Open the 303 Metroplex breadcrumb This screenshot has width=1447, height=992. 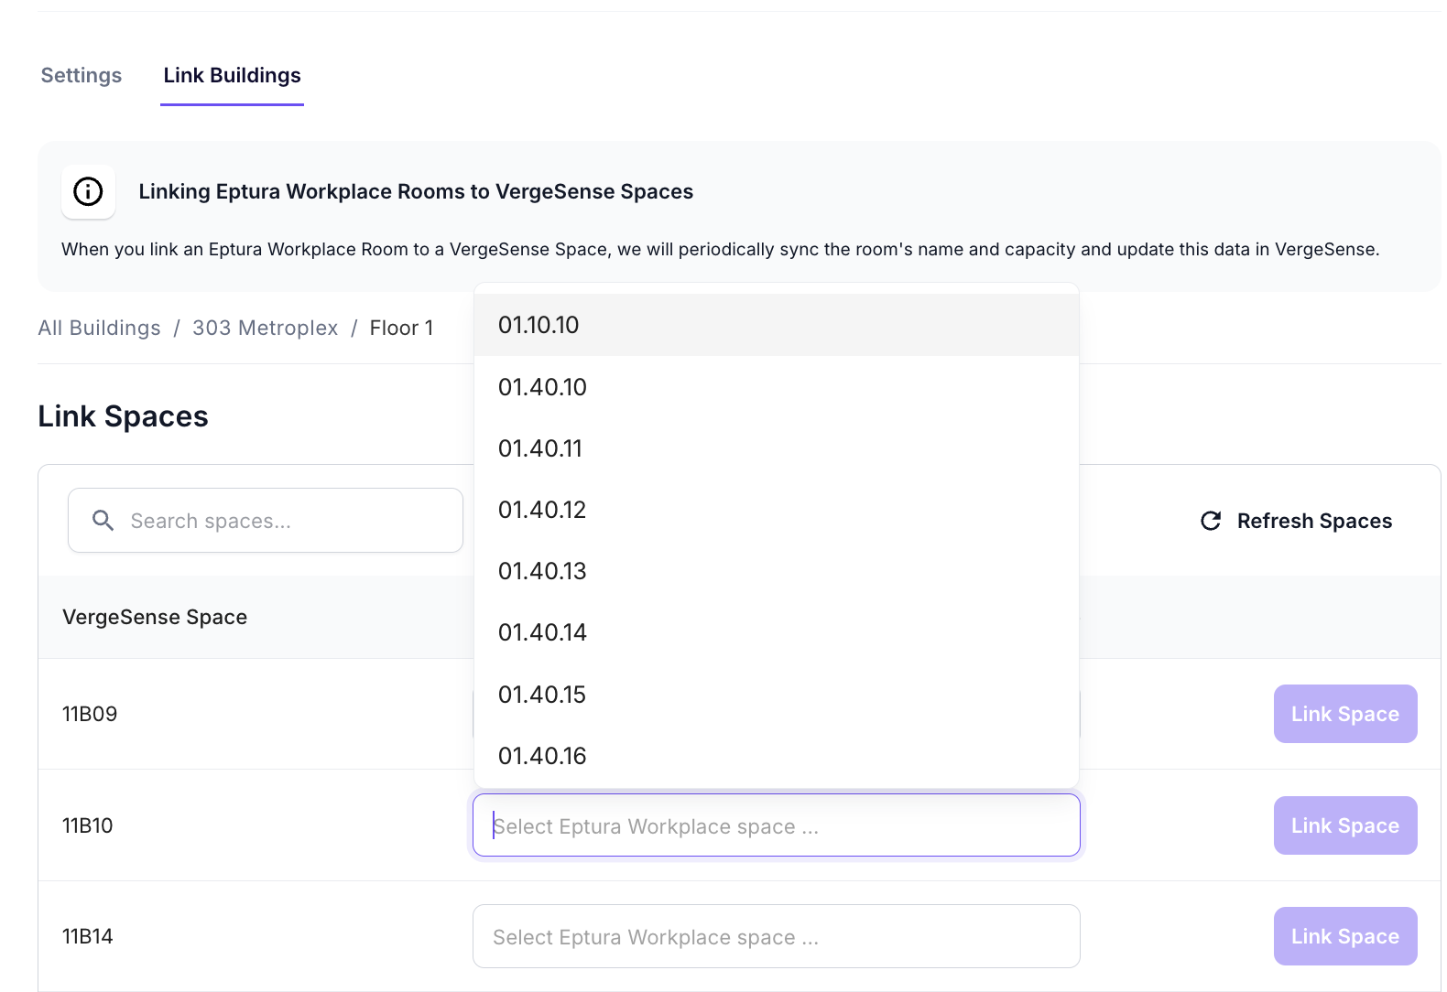click(265, 328)
